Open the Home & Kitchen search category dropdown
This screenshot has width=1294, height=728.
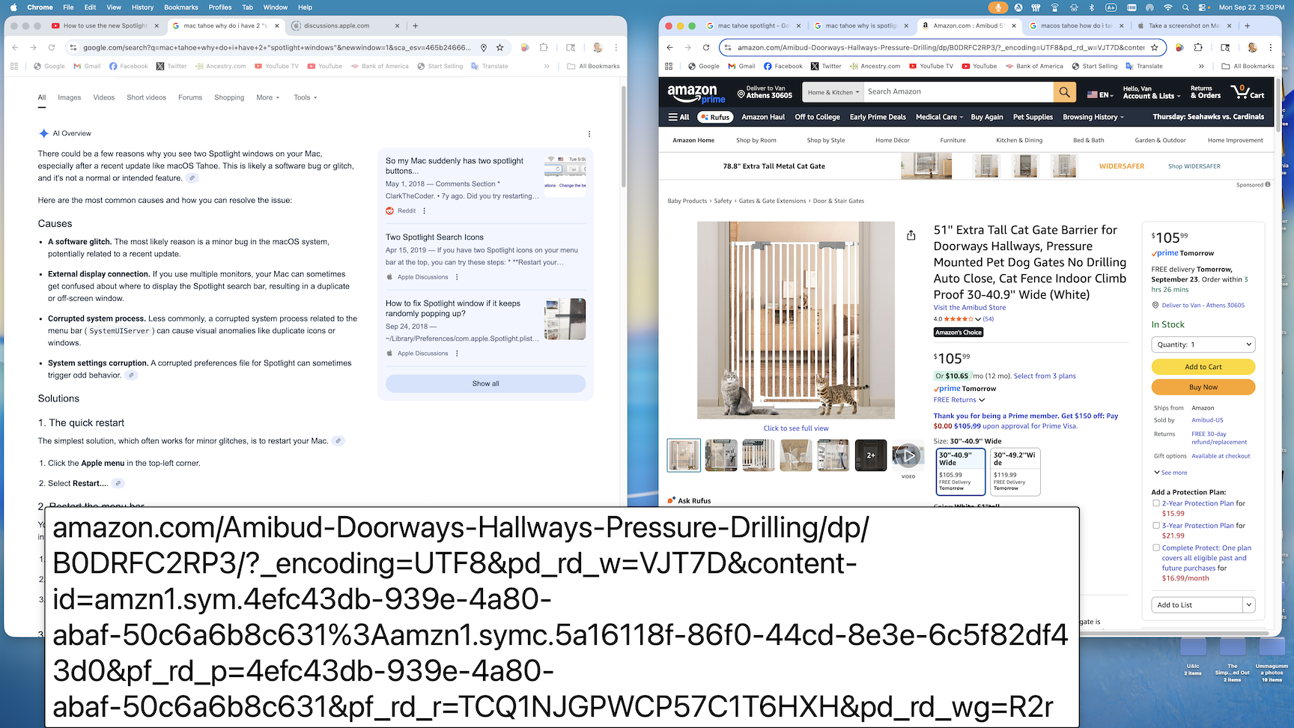[x=833, y=92]
